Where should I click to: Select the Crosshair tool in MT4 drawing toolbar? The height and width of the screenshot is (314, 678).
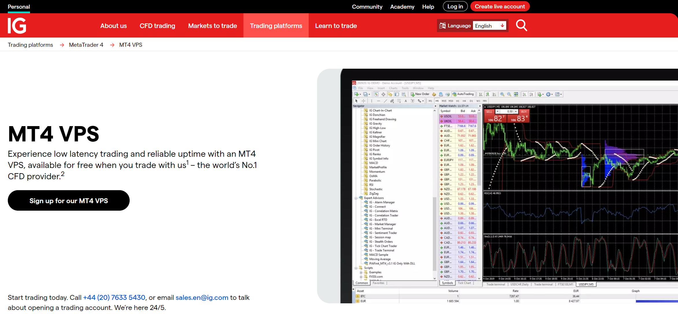pos(363,101)
